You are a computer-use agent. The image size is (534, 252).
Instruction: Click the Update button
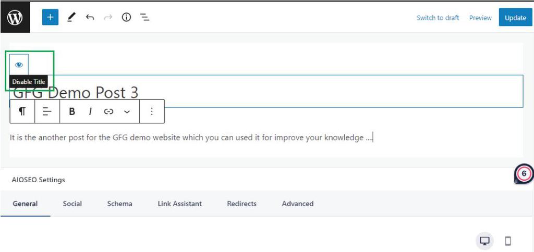(x=515, y=18)
